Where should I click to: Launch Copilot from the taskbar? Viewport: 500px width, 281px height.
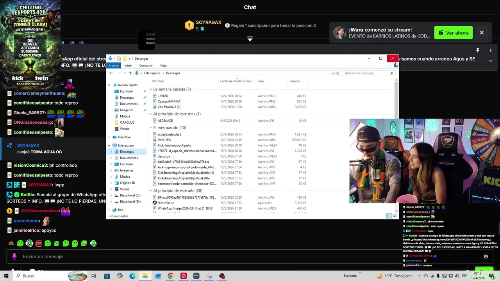click(x=120, y=276)
